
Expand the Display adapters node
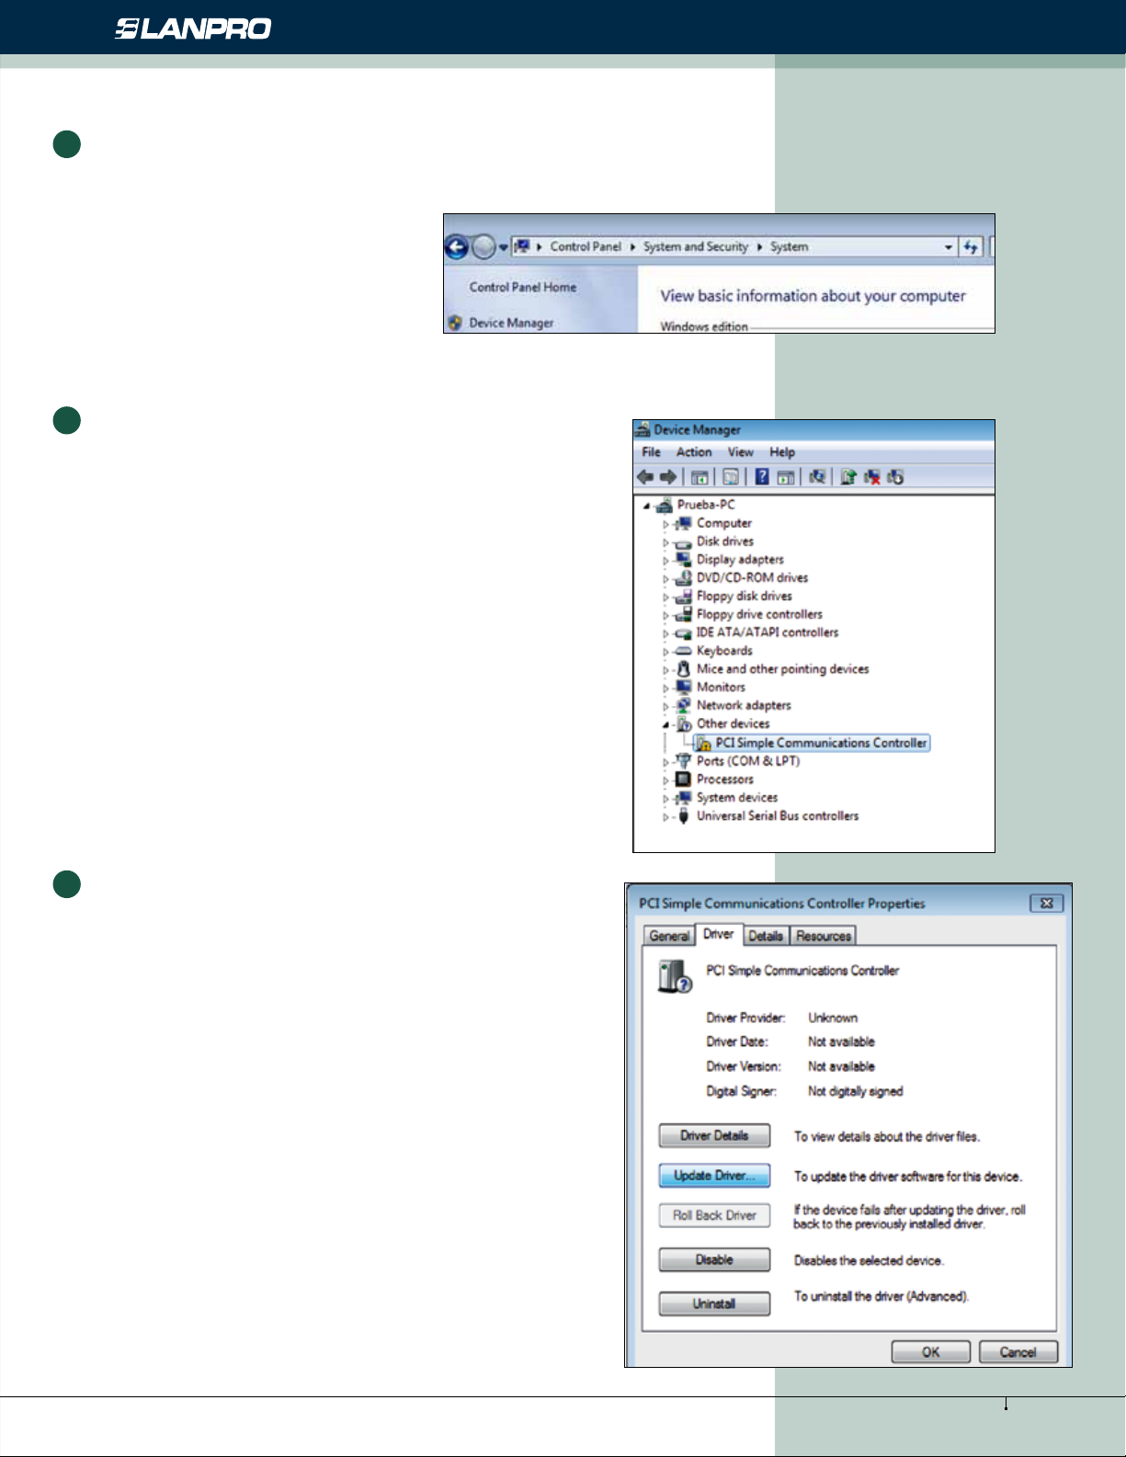click(x=666, y=561)
